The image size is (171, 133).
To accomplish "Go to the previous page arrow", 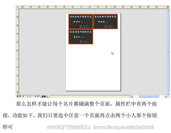I will click(23, 96).
